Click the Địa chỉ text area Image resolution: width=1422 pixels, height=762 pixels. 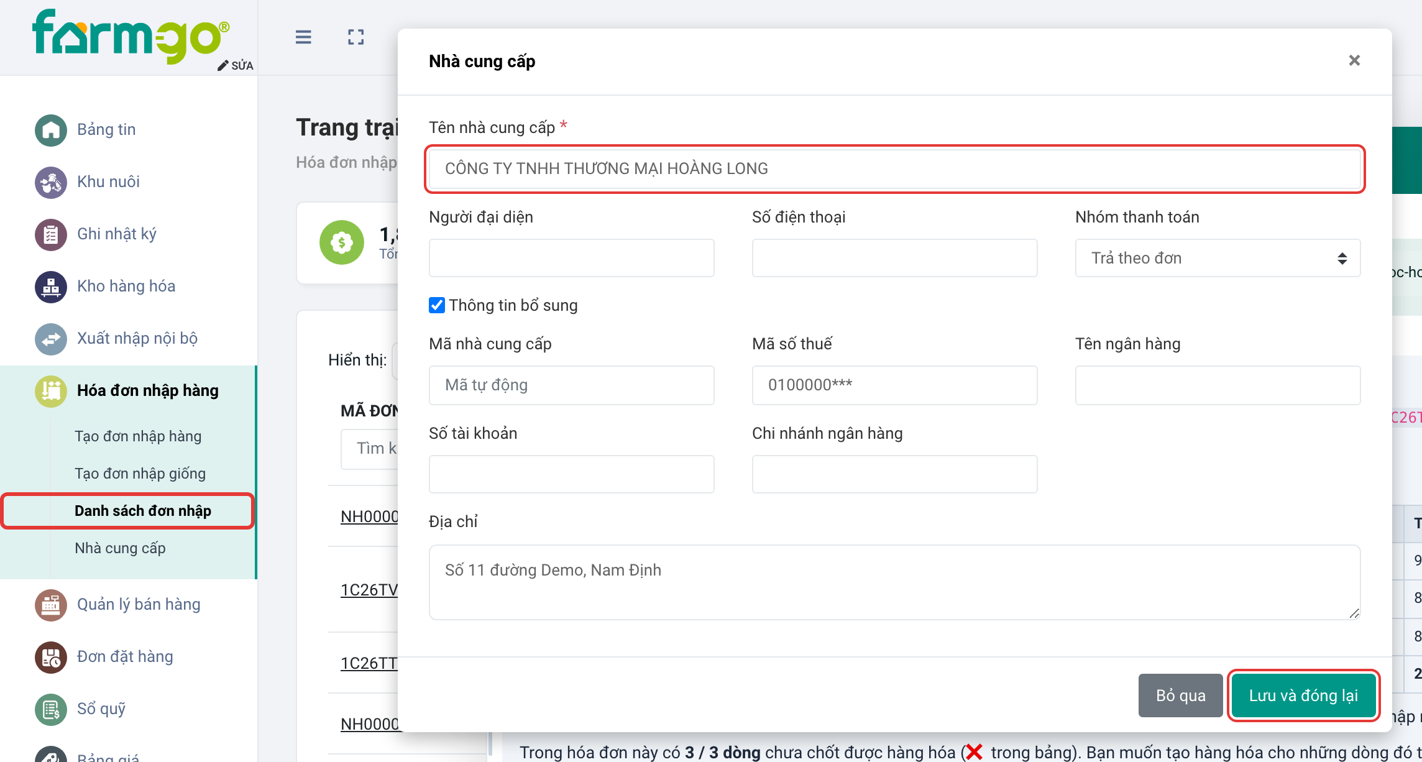pos(894,582)
